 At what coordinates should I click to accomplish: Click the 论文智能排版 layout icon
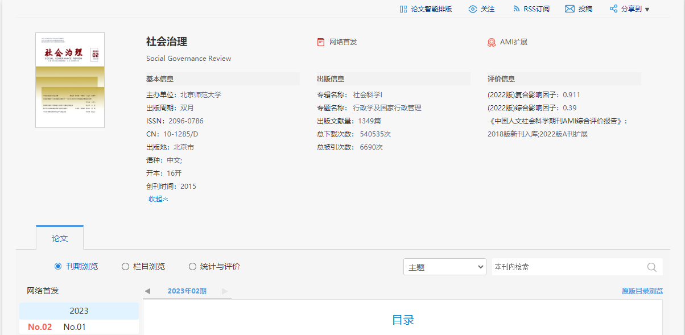pos(403,9)
